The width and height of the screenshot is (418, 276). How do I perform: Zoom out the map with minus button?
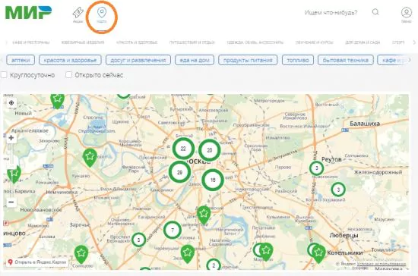tap(11, 202)
